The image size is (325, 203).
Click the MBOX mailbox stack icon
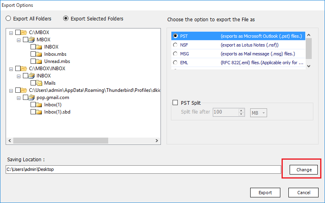31,39
